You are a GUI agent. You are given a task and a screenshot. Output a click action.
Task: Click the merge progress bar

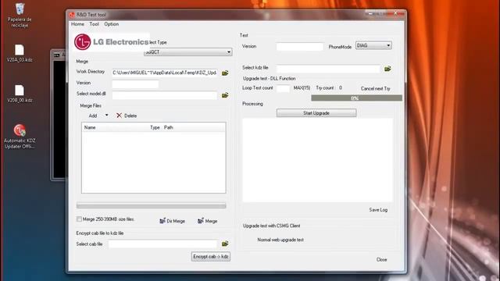(x=151, y=206)
